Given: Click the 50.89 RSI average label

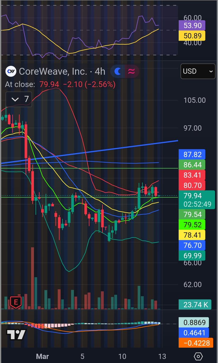Looking at the screenshot, I should pos(192,36).
